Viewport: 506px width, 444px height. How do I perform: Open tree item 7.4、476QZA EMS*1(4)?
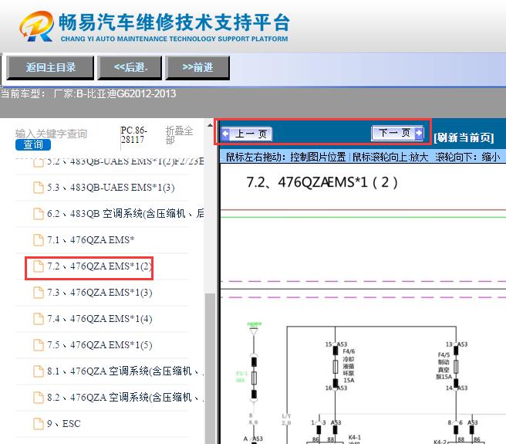point(100,319)
